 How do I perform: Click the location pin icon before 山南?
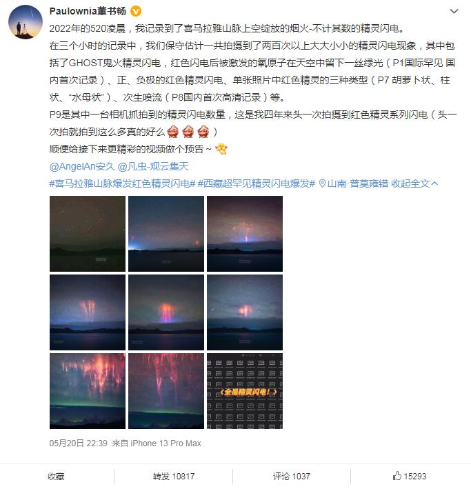coord(322,183)
